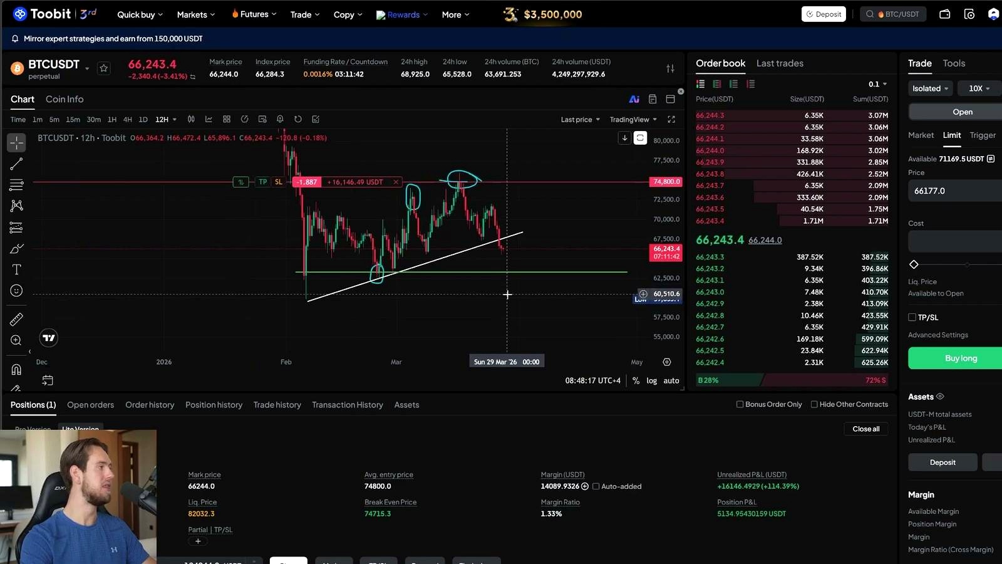Enable the TP/SL checkbox
Viewport: 1002px width, 564px height.
point(912,317)
